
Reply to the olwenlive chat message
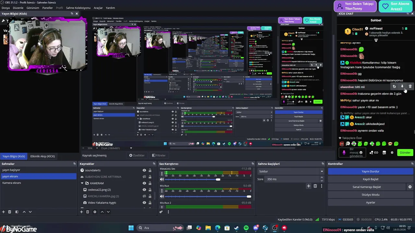pos(394,86)
